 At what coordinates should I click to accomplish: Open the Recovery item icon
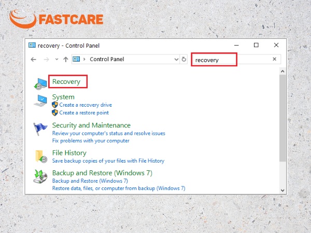click(x=40, y=84)
